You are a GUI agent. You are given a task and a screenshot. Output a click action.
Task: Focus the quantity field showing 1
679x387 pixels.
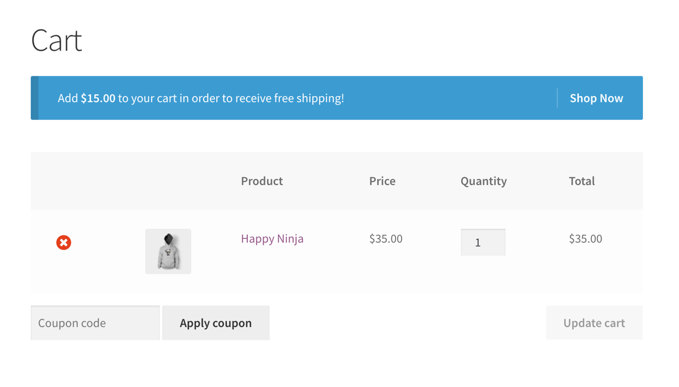483,243
